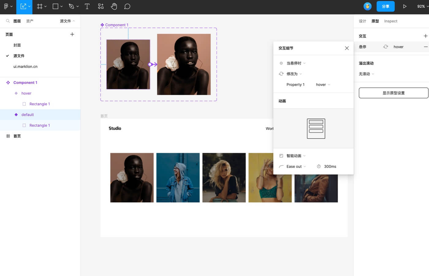The height and width of the screenshot is (276, 429).
Task: Click the Component 1 layer icon
Action: [8, 83]
